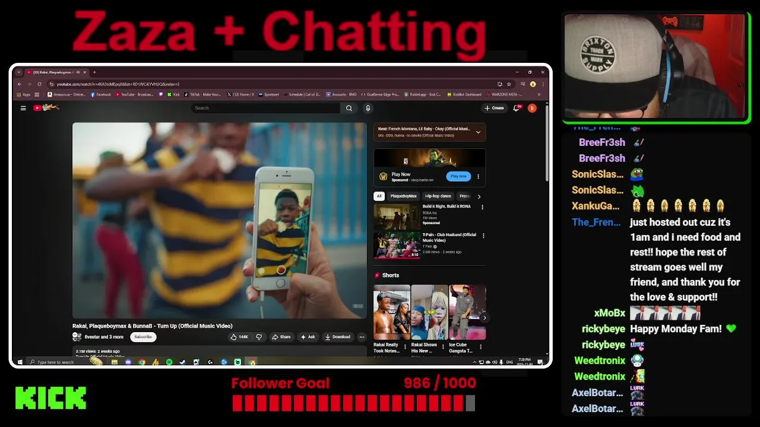Open options for Build it Right RONA ad
The width and height of the screenshot is (760, 427).
(482, 207)
